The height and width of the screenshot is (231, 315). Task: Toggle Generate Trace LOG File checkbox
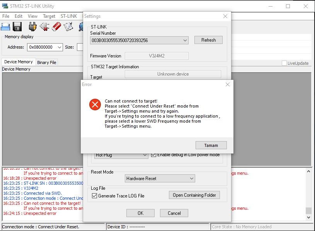coord(94,196)
